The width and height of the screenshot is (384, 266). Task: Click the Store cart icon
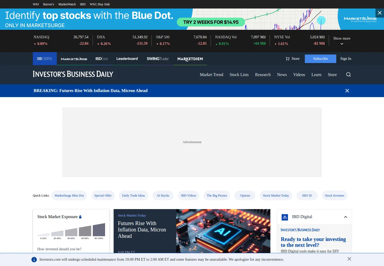[287, 59]
